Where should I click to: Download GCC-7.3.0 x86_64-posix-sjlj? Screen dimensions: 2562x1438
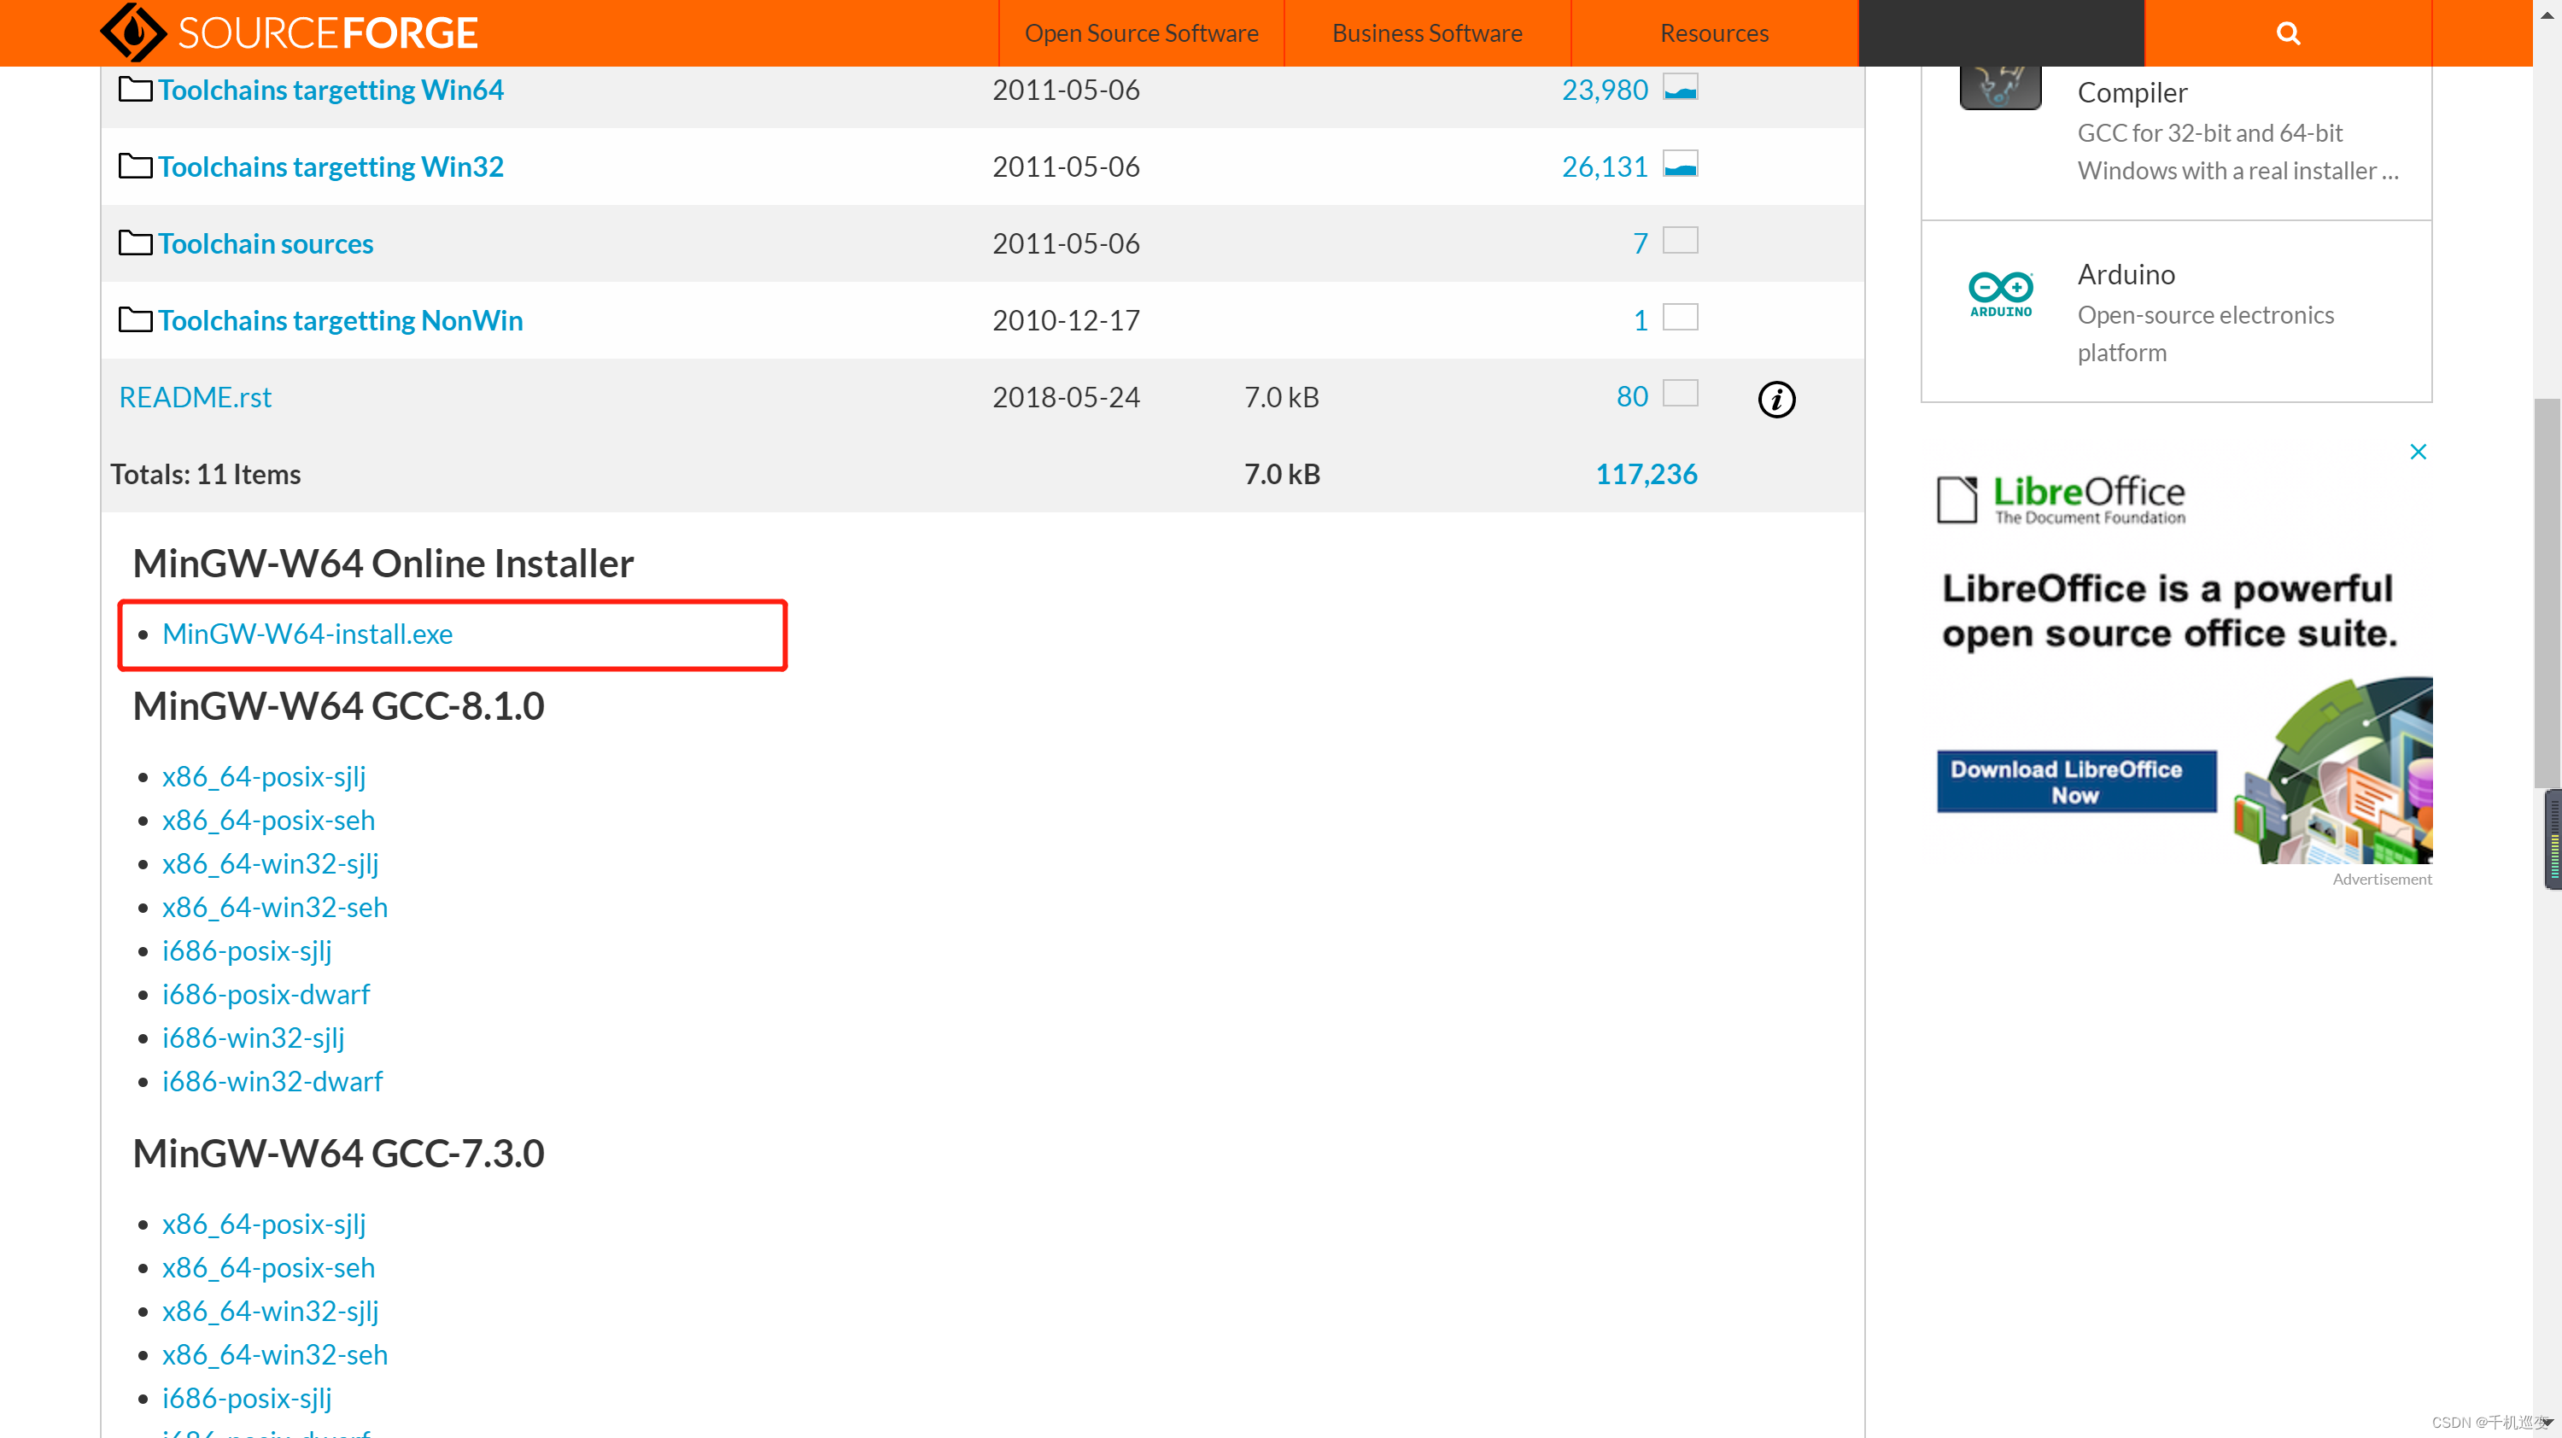pos(264,1225)
